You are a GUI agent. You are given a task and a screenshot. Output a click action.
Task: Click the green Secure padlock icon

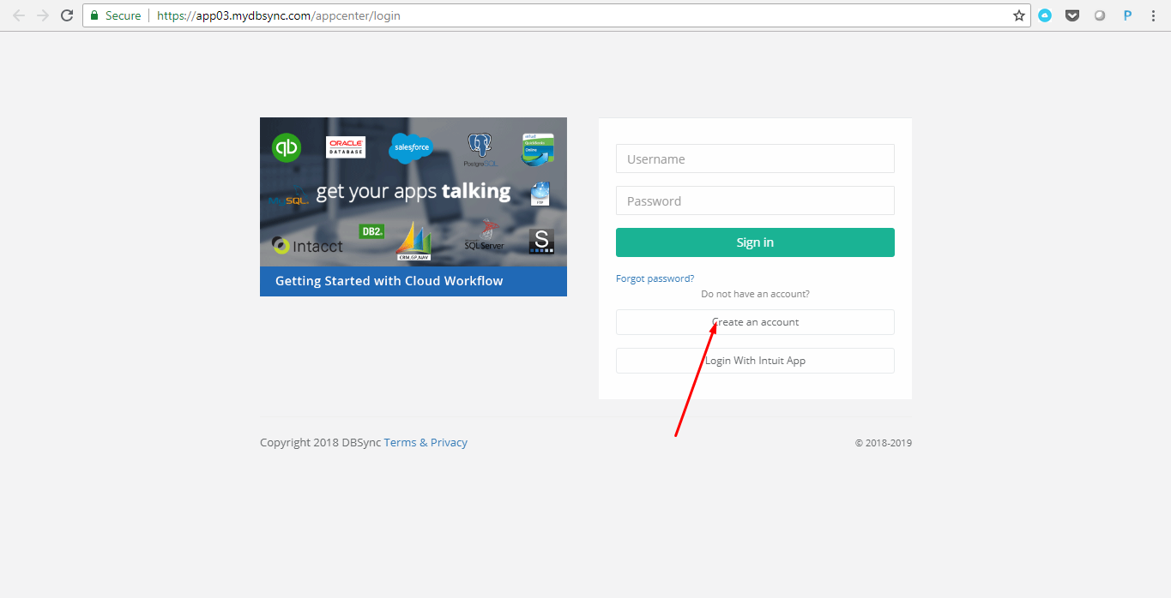(x=94, y=15)
